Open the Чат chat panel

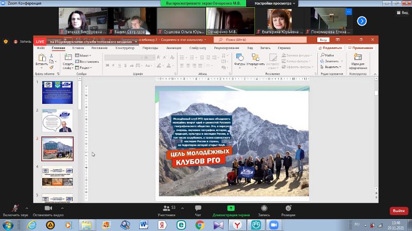tap(198, 208)
